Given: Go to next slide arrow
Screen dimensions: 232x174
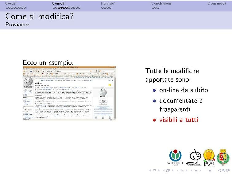Looking at the screenshot, I should [x=159, y=170].
